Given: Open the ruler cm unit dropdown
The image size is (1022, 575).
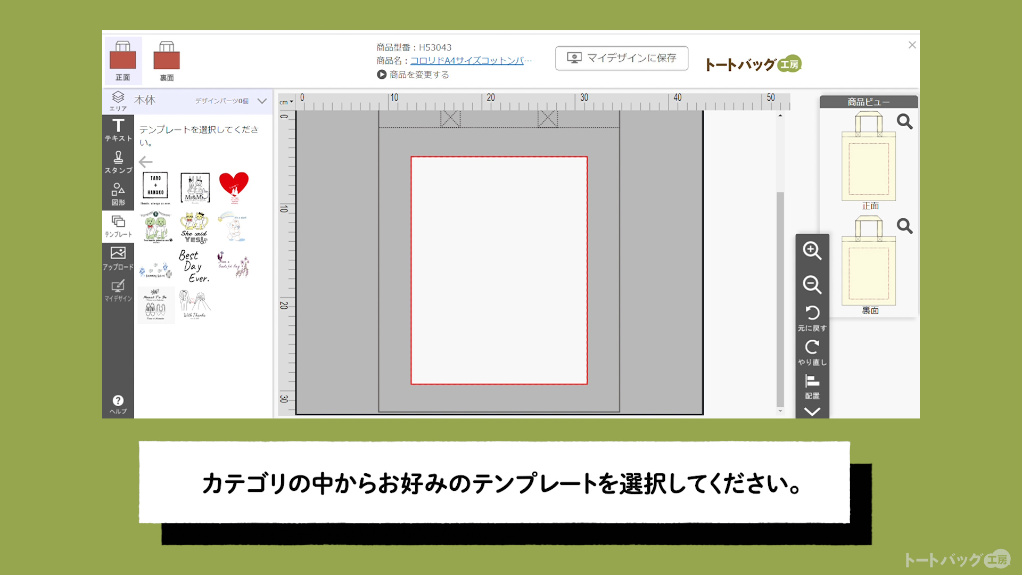Looking at the screenshot, I should [286, 102].
